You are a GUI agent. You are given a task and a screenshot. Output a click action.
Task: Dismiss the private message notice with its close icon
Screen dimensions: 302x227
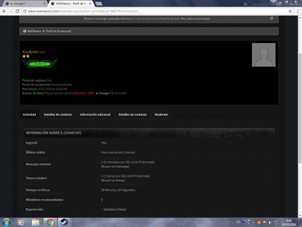272,18
